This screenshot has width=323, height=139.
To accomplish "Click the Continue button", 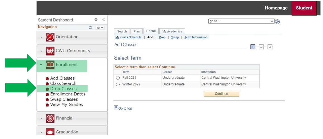I will coord(221,94).
